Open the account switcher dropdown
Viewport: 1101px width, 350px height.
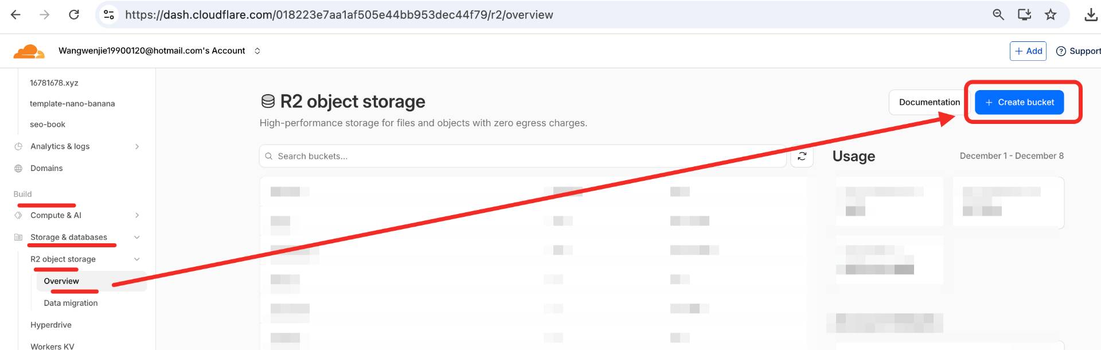click(x=257, y=51)
